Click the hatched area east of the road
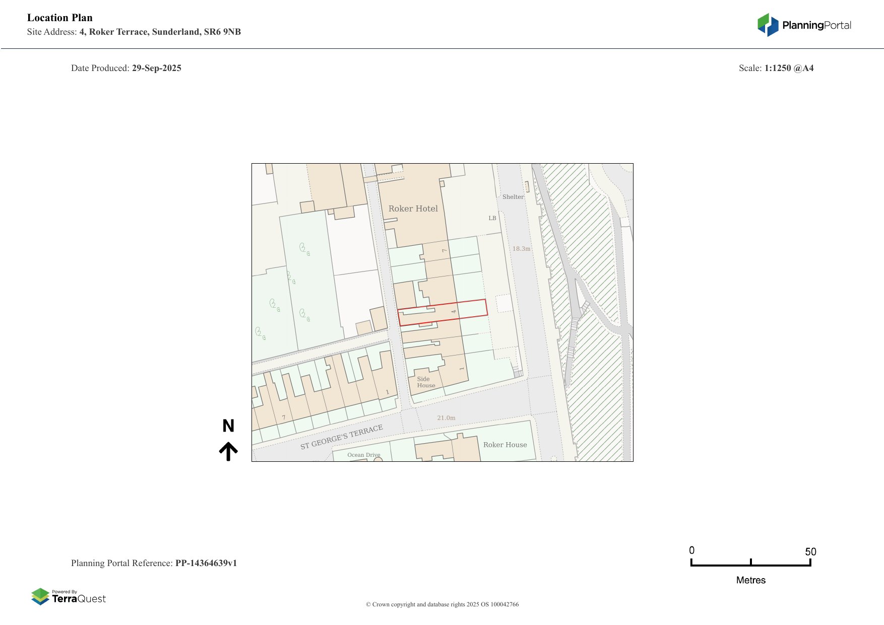The height and width of the screenshot is (625, 884). pyautogui.click(x=600, y=393)
